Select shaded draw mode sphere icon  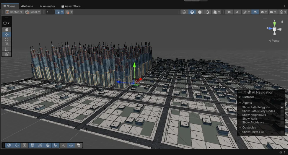207,12
